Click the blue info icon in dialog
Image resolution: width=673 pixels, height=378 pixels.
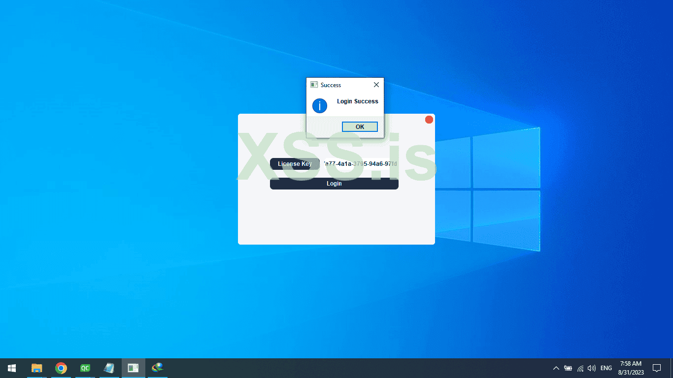tap(320, 105)
